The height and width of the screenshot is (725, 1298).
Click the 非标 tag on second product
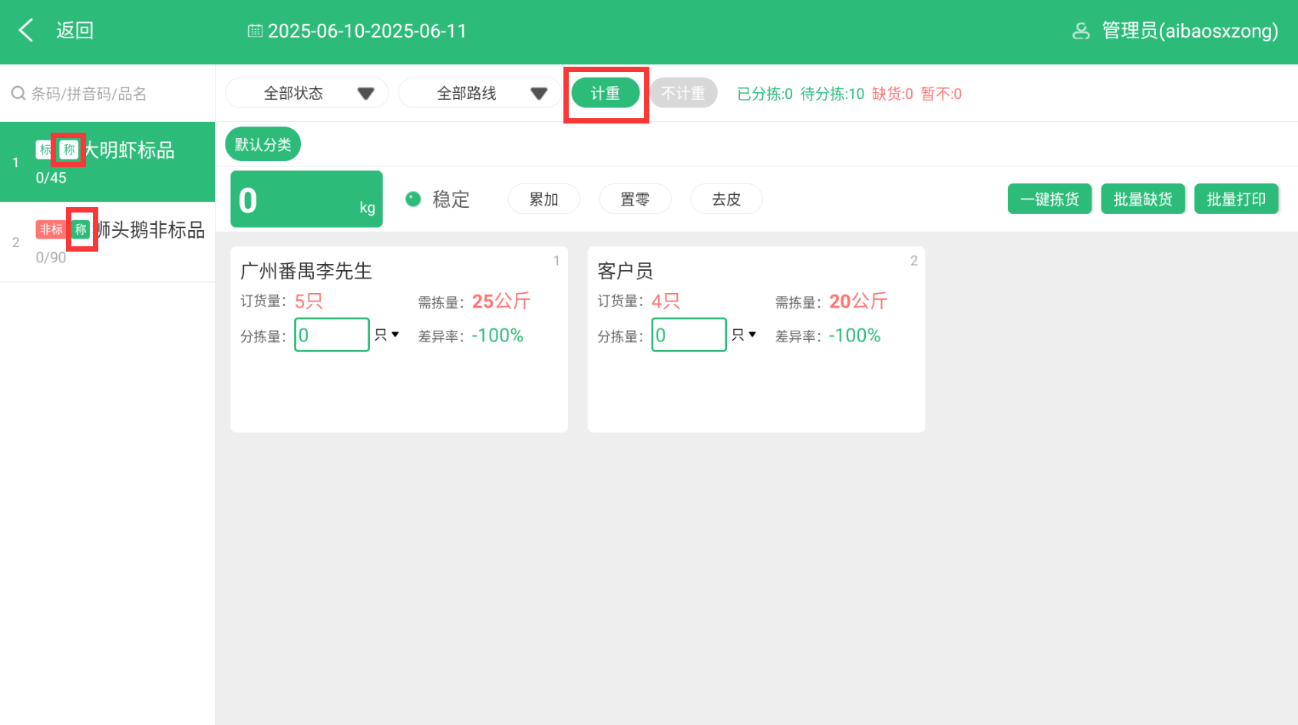click(51, 229)
